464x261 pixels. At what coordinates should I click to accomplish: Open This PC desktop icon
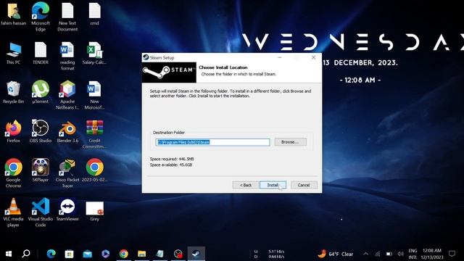click(14, 53)
